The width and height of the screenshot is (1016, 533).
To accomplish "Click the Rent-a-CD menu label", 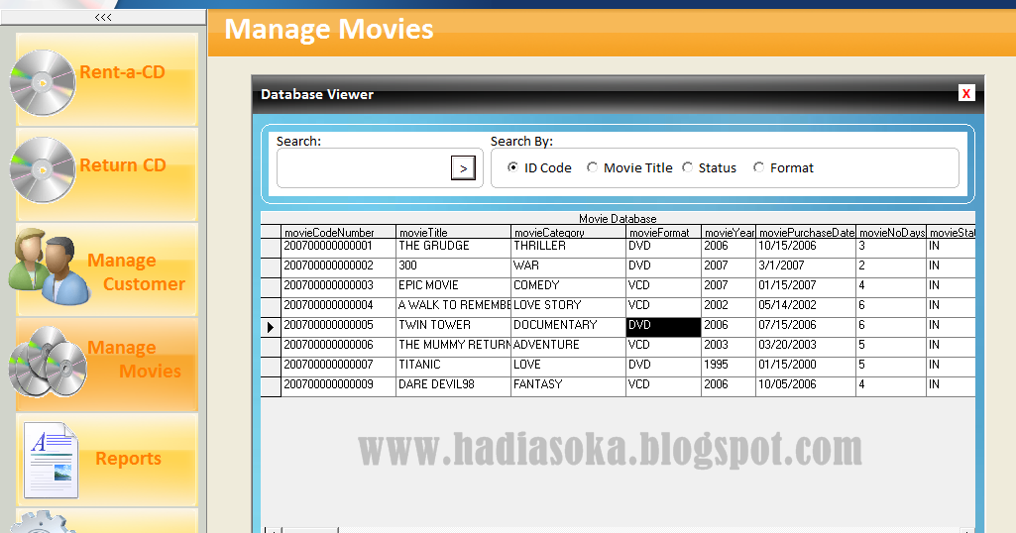I will [122, 72].
